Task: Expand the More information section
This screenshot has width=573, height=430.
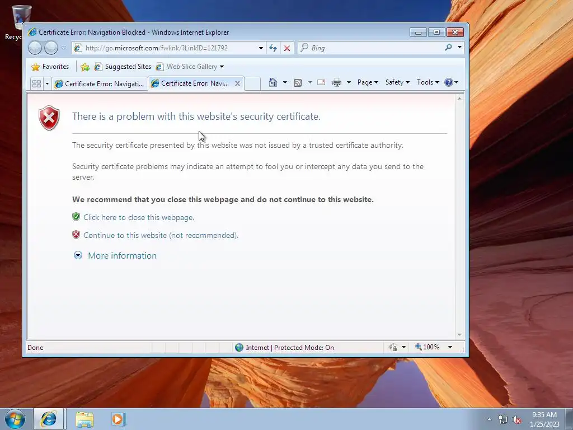Action: (122, 255)
